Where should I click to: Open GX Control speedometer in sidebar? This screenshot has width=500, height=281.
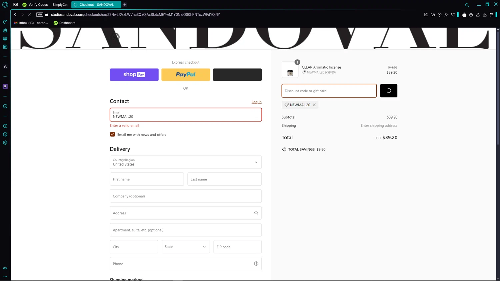(5, 22)
